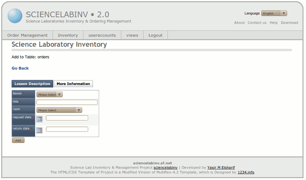Open the return date calendar icon
Image resolution: width=306 pixels, height=180 pixels.
click(39, 130)
